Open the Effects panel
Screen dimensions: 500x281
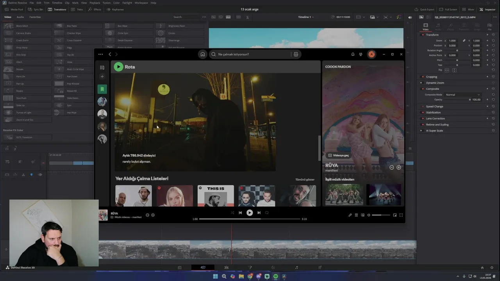(x=95, y=9)
